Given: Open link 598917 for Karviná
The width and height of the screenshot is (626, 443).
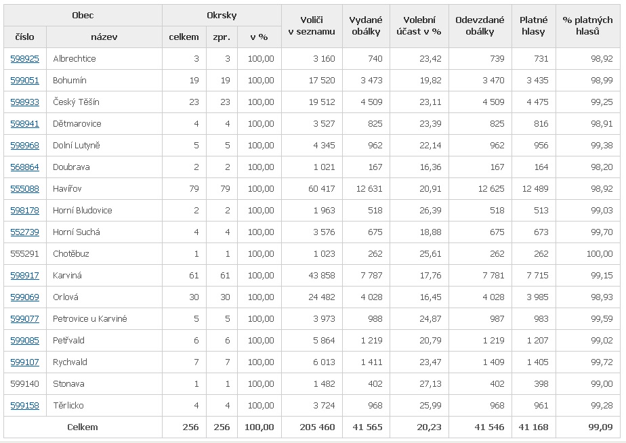Looking at the screenshot, I should pyautogui.click(x=25, y=276).
